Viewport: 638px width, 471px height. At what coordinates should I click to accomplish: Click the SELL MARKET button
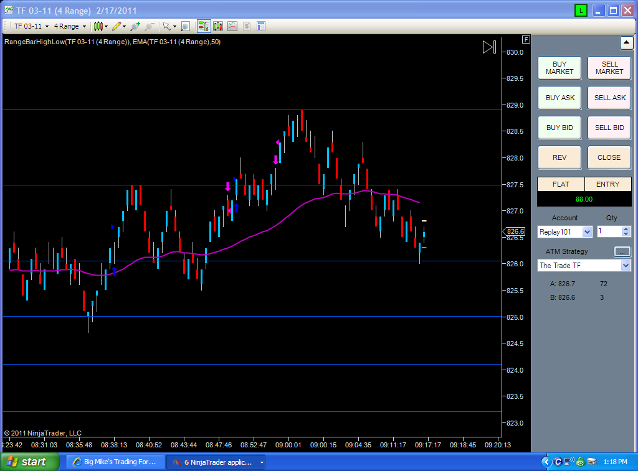pyautogui.click(x=609, y=67)
